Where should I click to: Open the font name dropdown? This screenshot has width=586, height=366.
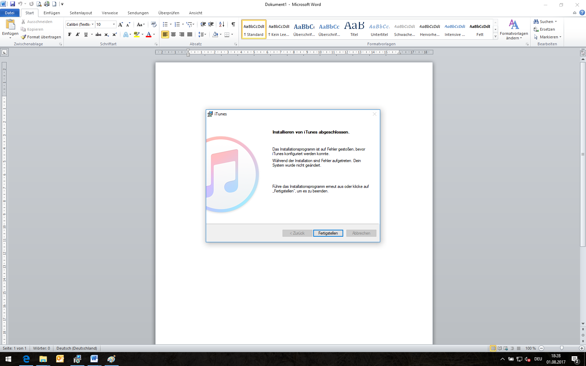coord(92,24)
